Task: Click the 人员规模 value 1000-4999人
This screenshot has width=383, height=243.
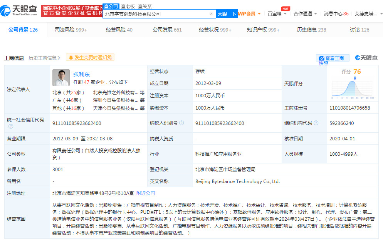Action: click(x=343, y=154)
